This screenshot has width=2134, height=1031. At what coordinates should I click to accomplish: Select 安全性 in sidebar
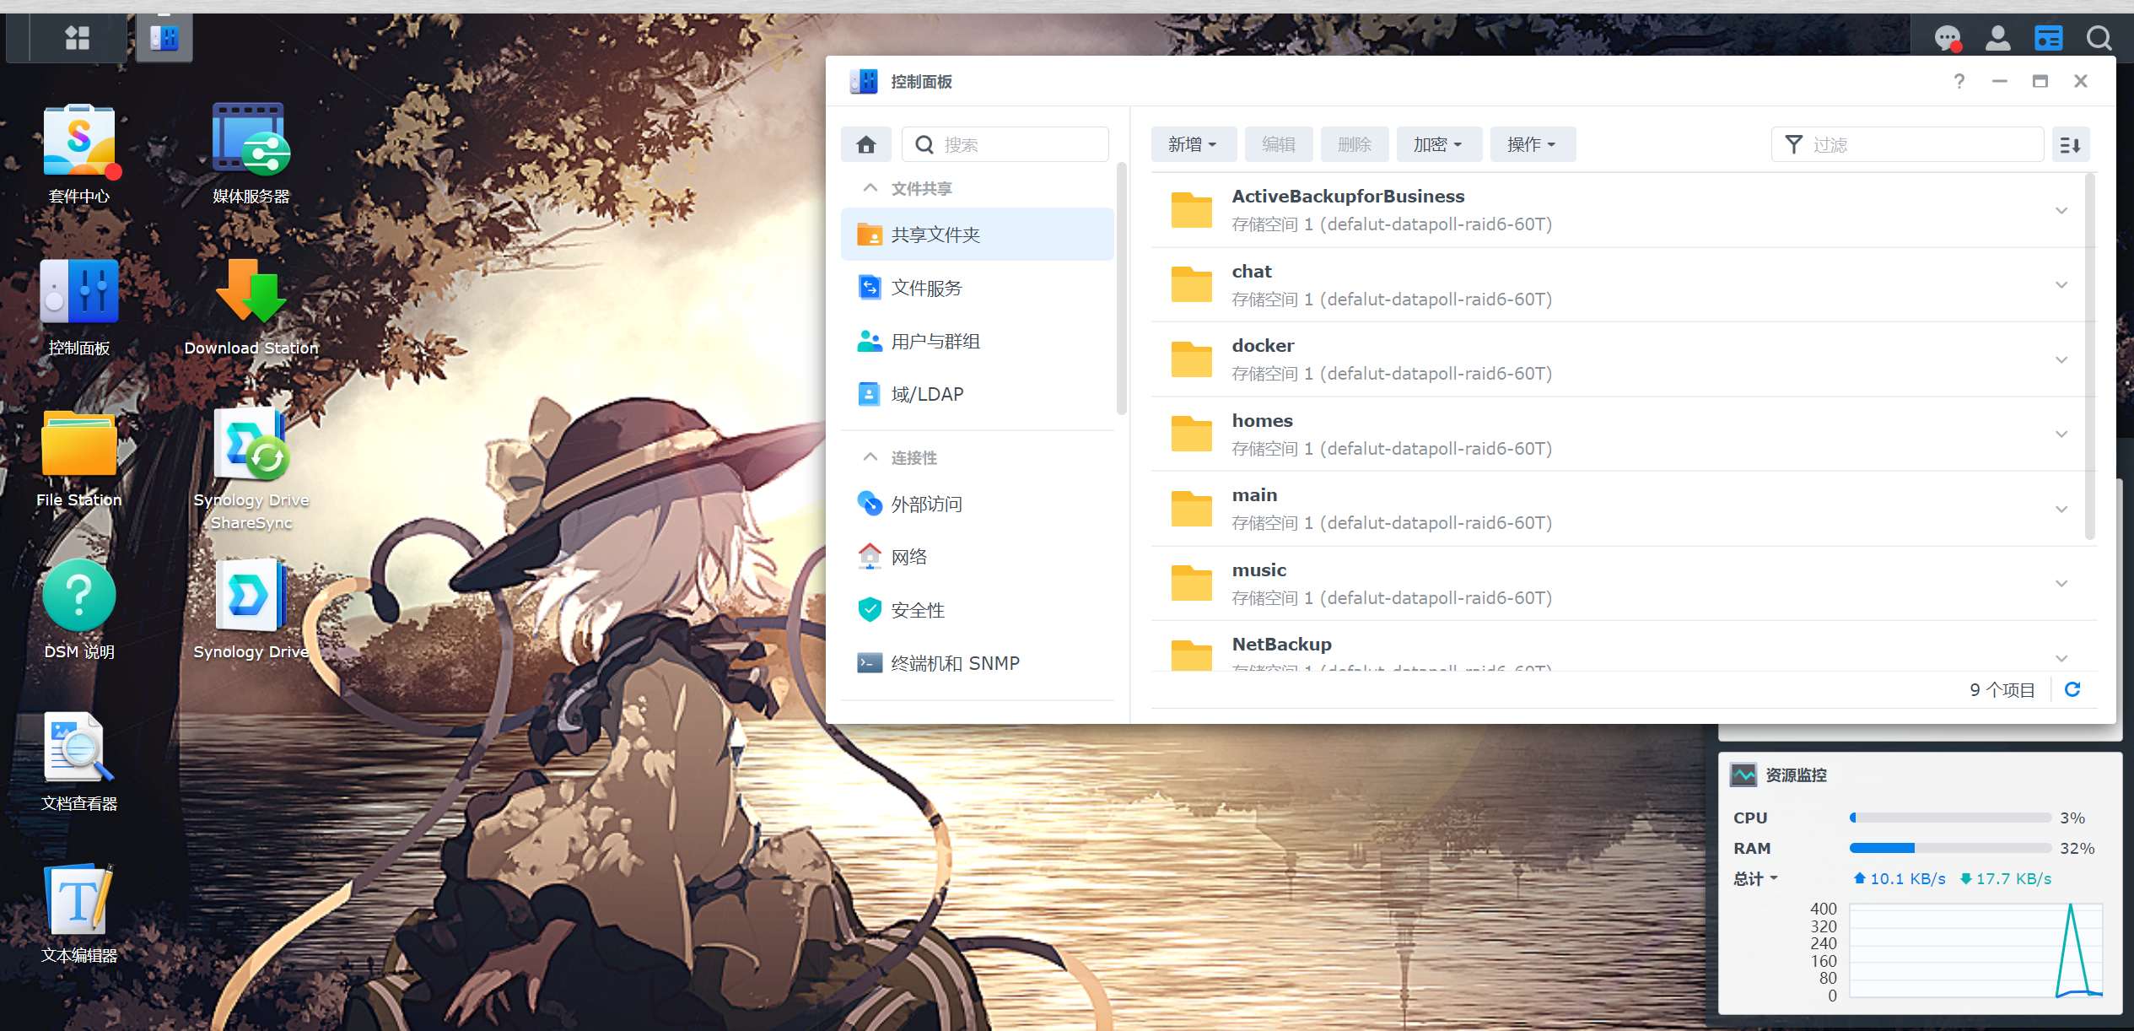click(918, 610)
